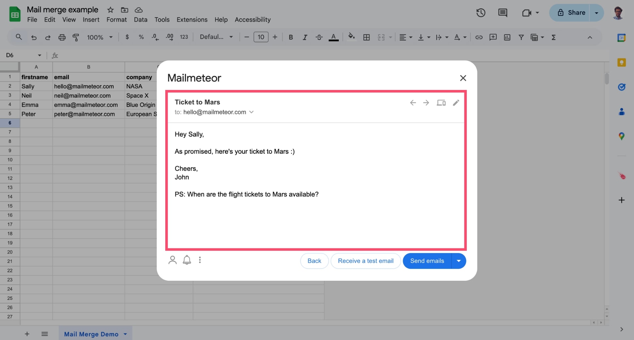Redo the last action

pyautogui.click(x=48, y=37)
